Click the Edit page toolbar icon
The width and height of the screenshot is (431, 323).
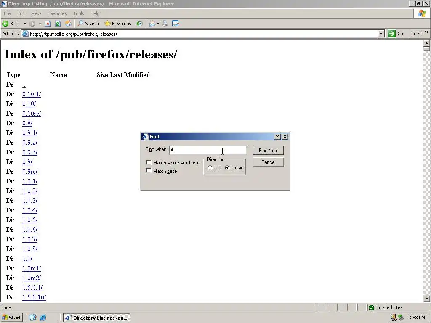pyautogui.click(x=176, y=24)
